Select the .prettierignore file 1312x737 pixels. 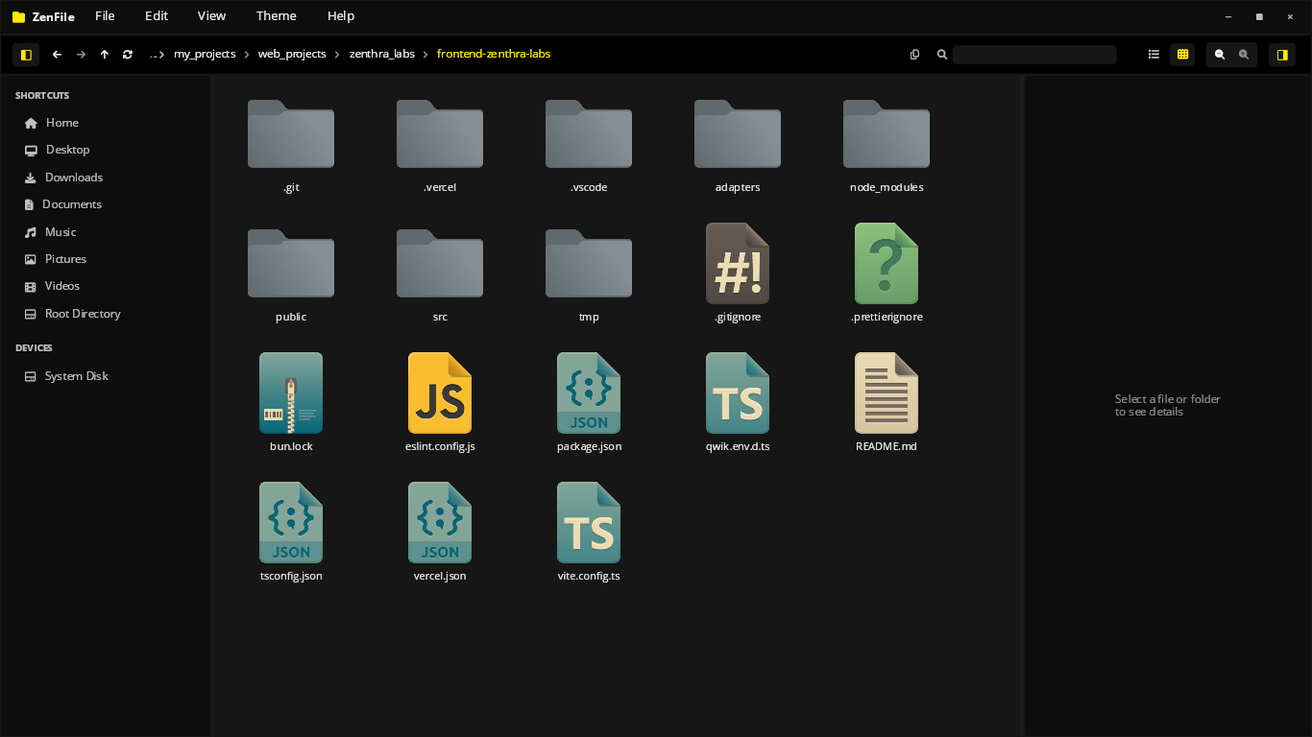click(x=887, y=274)
